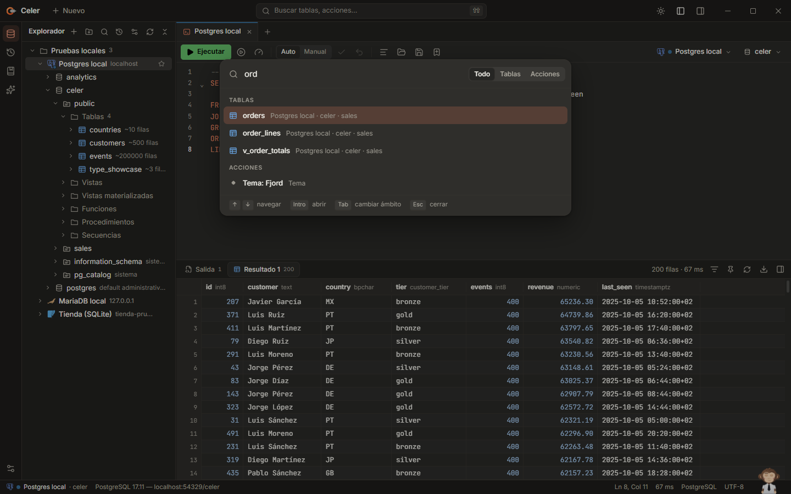Refresh the Explorador tree
The height and width of the screenshot is (494, 791).
pos(150,32)
